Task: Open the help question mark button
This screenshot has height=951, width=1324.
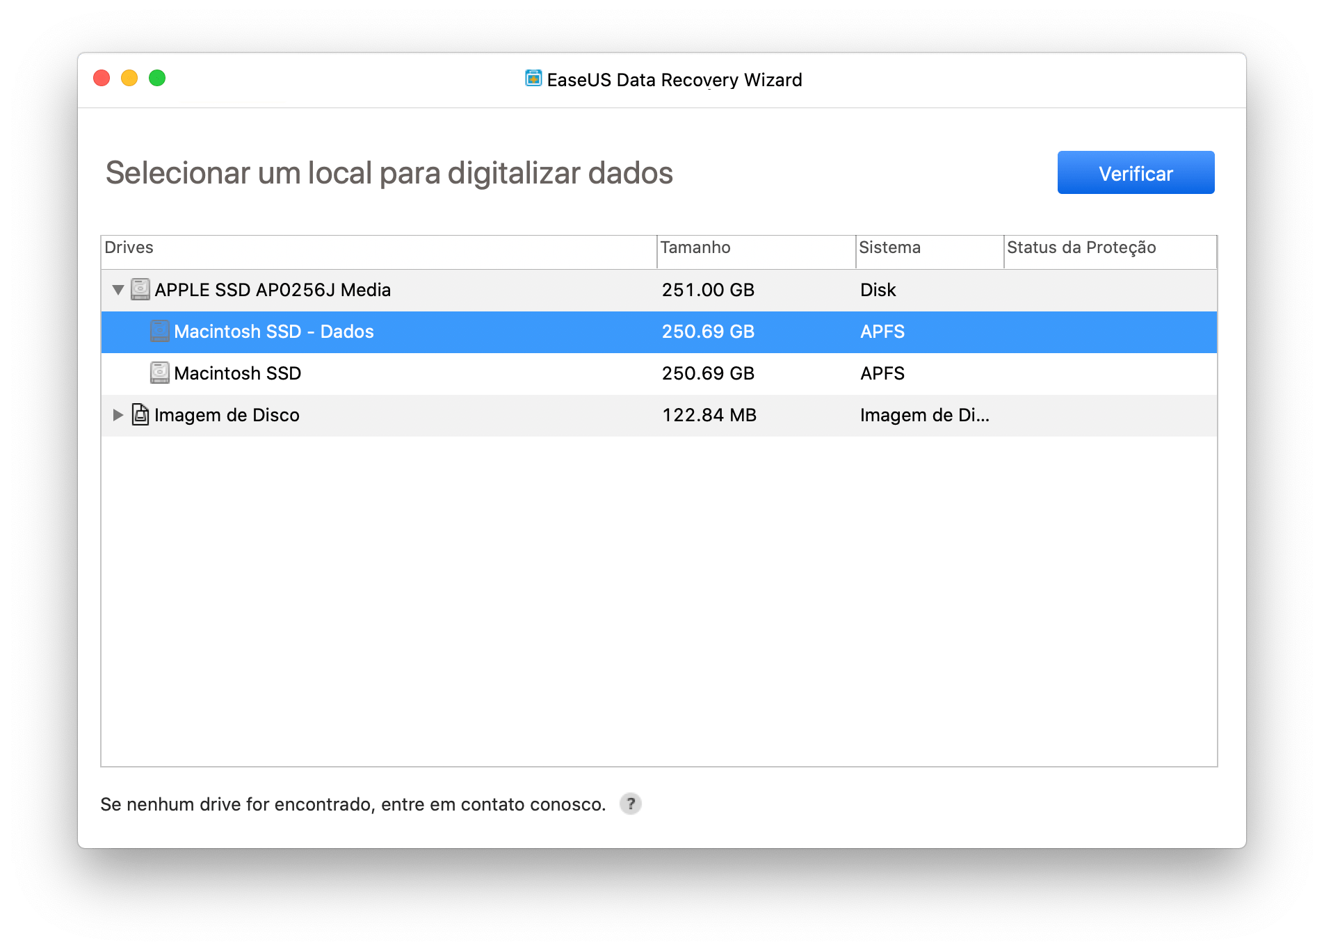Action: (x=631, y=804)
